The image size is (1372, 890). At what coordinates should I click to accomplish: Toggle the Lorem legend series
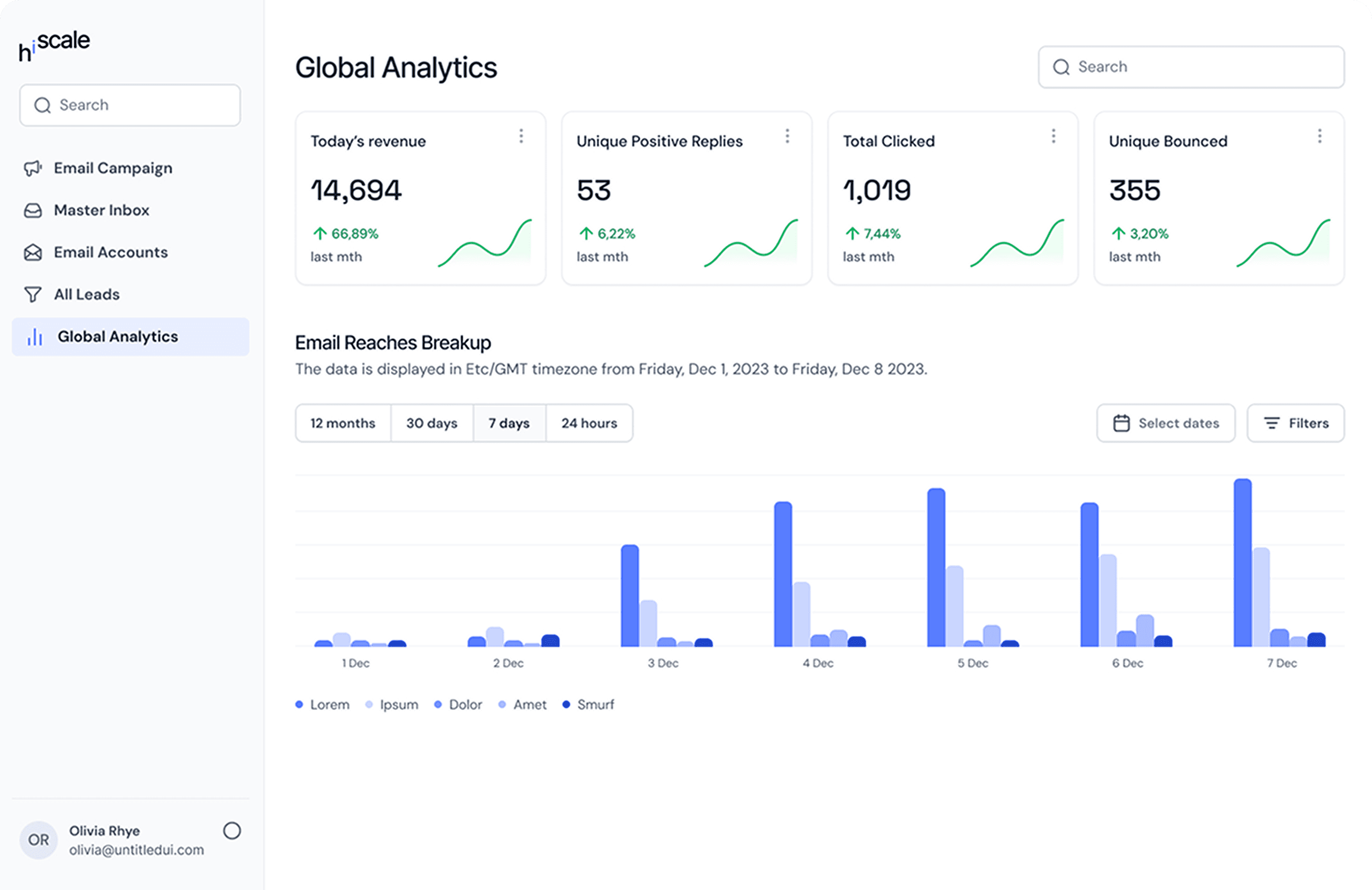tap(322, 705)
